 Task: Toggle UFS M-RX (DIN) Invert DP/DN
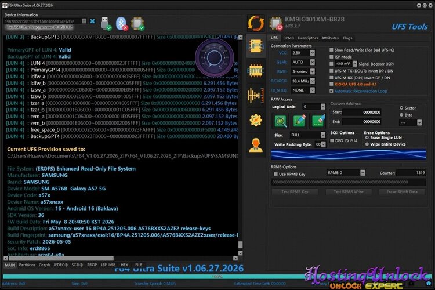pyautogui.click(x=331, y=78)
